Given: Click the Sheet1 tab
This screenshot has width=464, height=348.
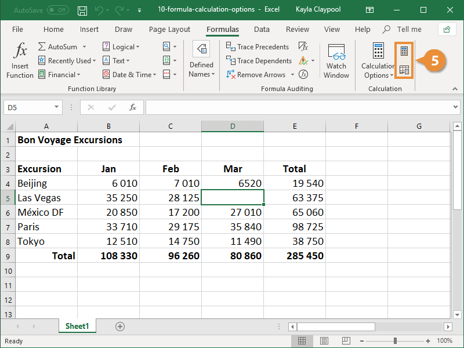Looking at the screenshot, I should pyautogui.click(x=77, y=326).
